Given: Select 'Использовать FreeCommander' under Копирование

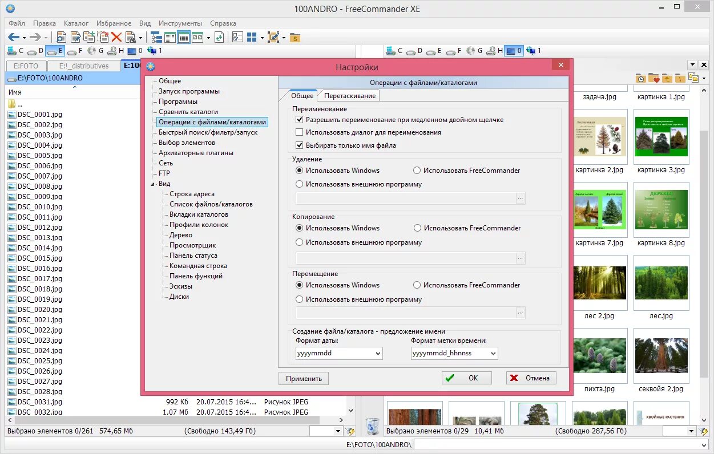Looking at the screenshot, I should tap(417, 228).
